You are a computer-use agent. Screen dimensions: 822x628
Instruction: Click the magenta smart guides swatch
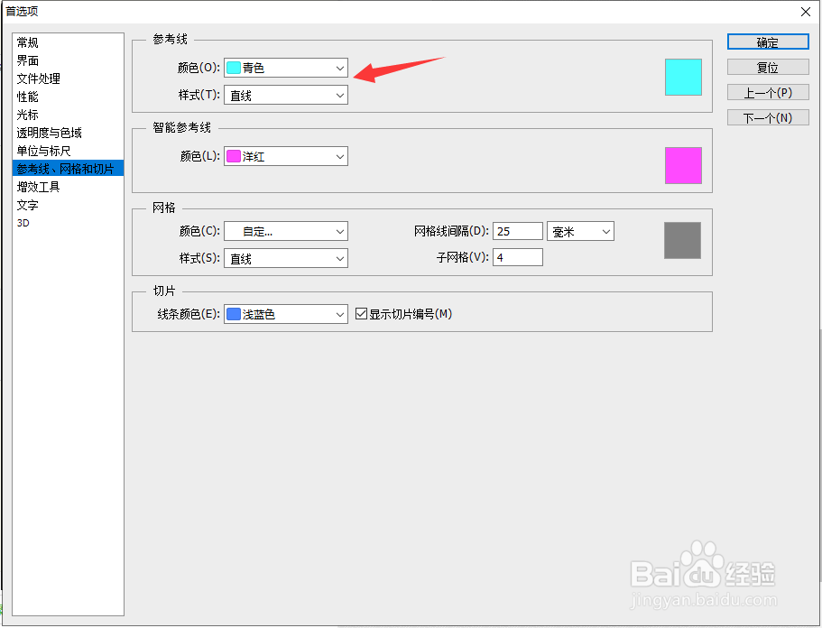coord(683,166)
